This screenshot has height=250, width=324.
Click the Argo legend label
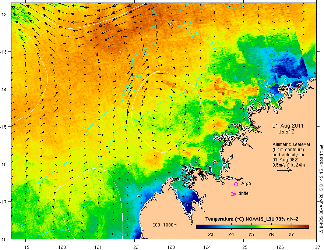pos(246,183)
